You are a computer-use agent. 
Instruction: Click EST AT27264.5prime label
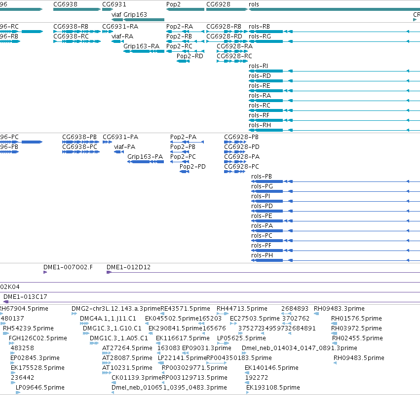point(127,348)
